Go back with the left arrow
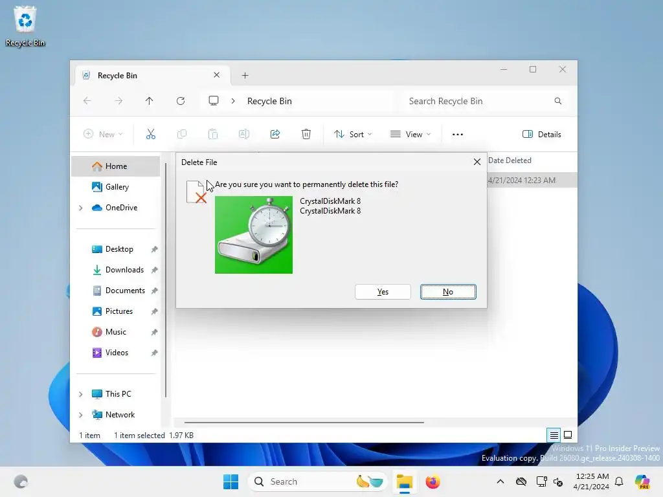 87,101
